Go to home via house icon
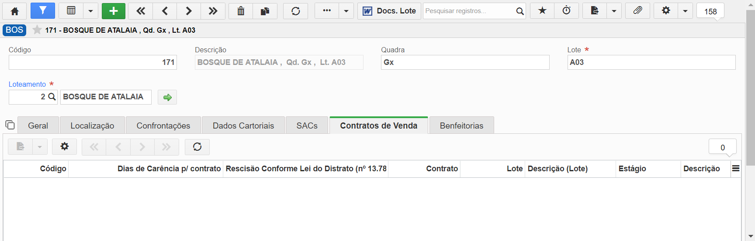755x241 pixels. point(15,11)
